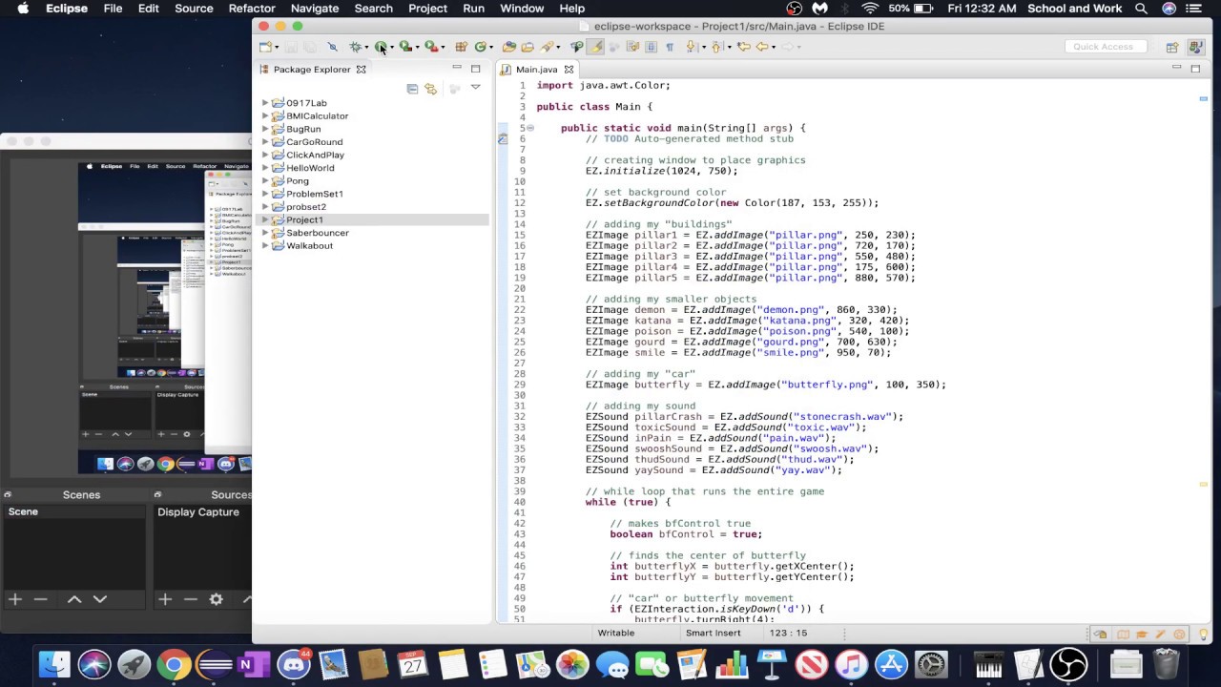1221x687 pixels.
Task: Run the program with green Run button
Action: pos(381,47)
